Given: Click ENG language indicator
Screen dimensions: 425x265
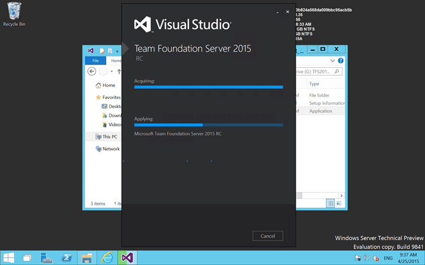Looking at the screenshot, I should pyautogui.click(x=388, y=258).
